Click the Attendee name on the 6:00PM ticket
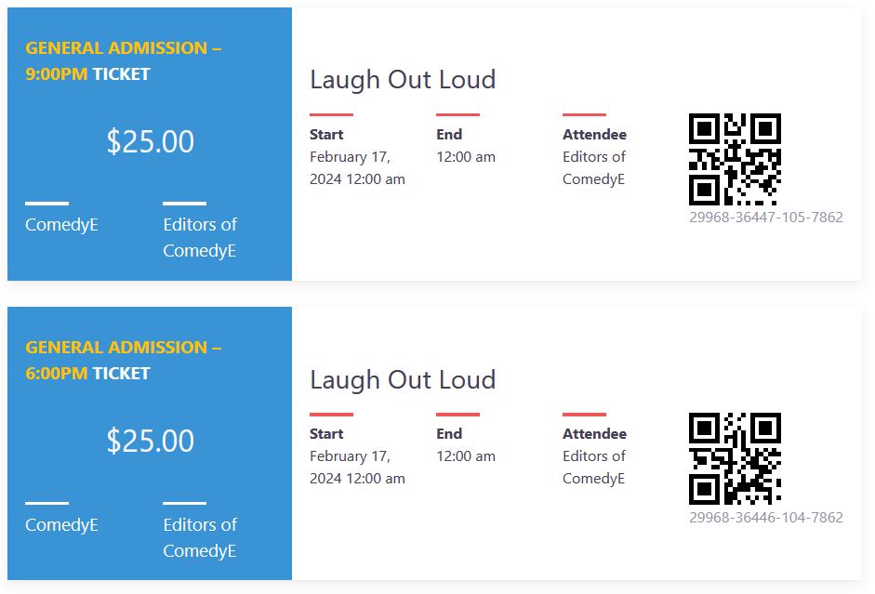This screenshot has height=594, width=875. (594, 468)
